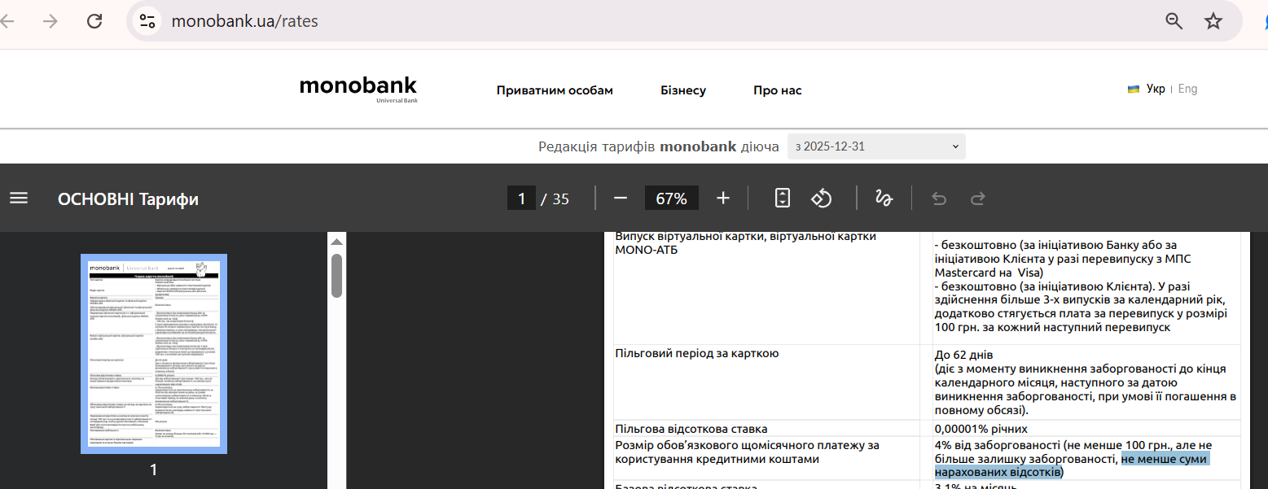This screenshot has width=1268, height=489.
Task: Click Випуск віртуальної картки row label
Action: [x=745, y=242]
